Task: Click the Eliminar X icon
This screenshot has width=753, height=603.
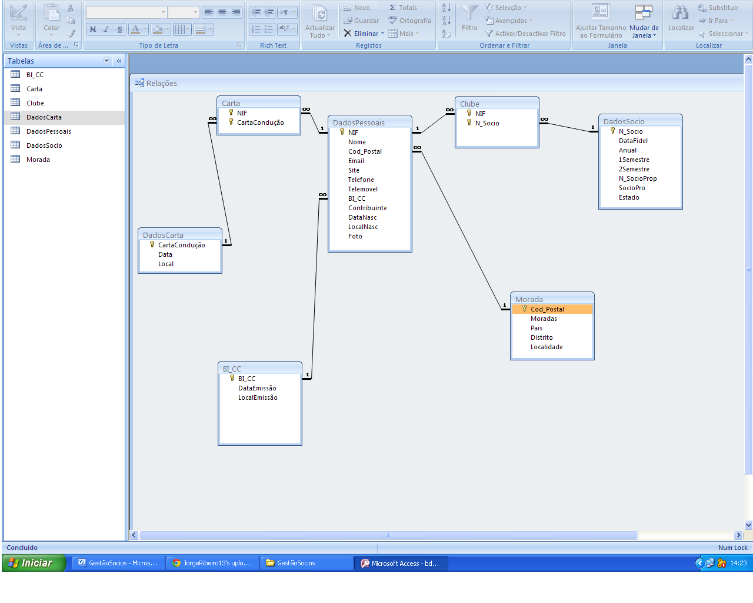Action: point(348,34)
